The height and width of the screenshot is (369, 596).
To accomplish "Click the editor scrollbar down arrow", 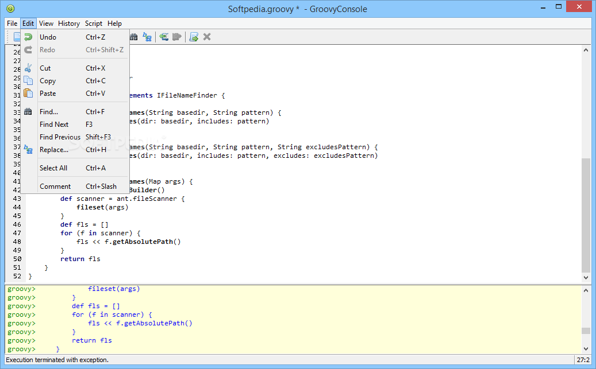I will pyautogui.click(x=586, y=278).
